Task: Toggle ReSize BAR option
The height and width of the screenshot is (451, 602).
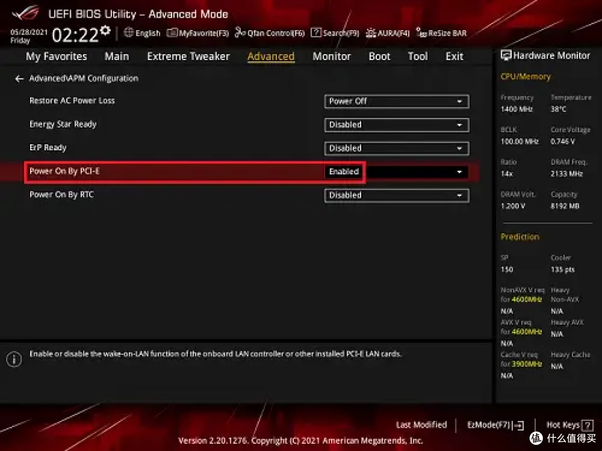Action: click(441, 33)
